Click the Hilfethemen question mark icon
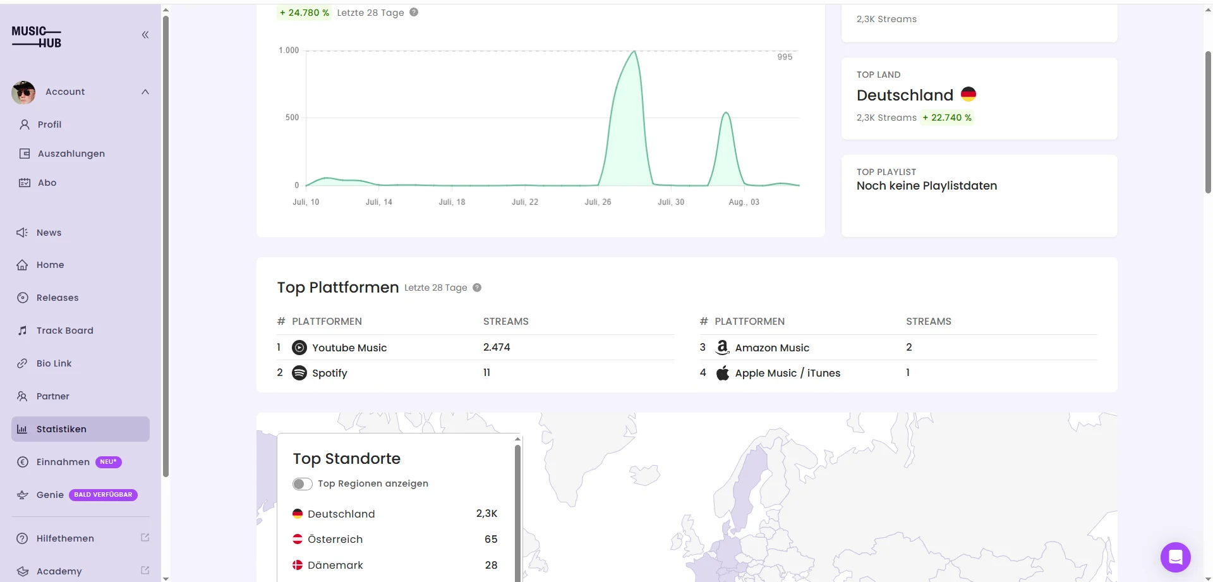1213x582 pixels. (22, 538)
